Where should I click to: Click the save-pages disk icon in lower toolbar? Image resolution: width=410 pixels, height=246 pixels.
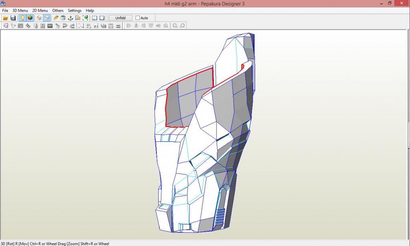pyautogui.click(x=104, y=26)
